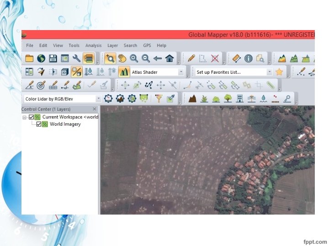Click the Zoom In magnifier icon
The height and width of the screenshot is (246, 329).
click(133, 58)
